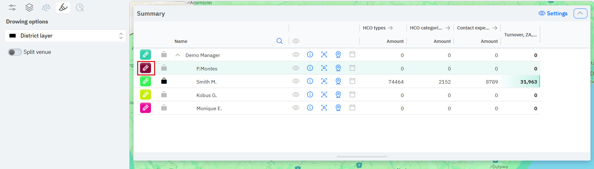
Task: Click the horizontal scrollbar under the table
Action: click(362, 156)
